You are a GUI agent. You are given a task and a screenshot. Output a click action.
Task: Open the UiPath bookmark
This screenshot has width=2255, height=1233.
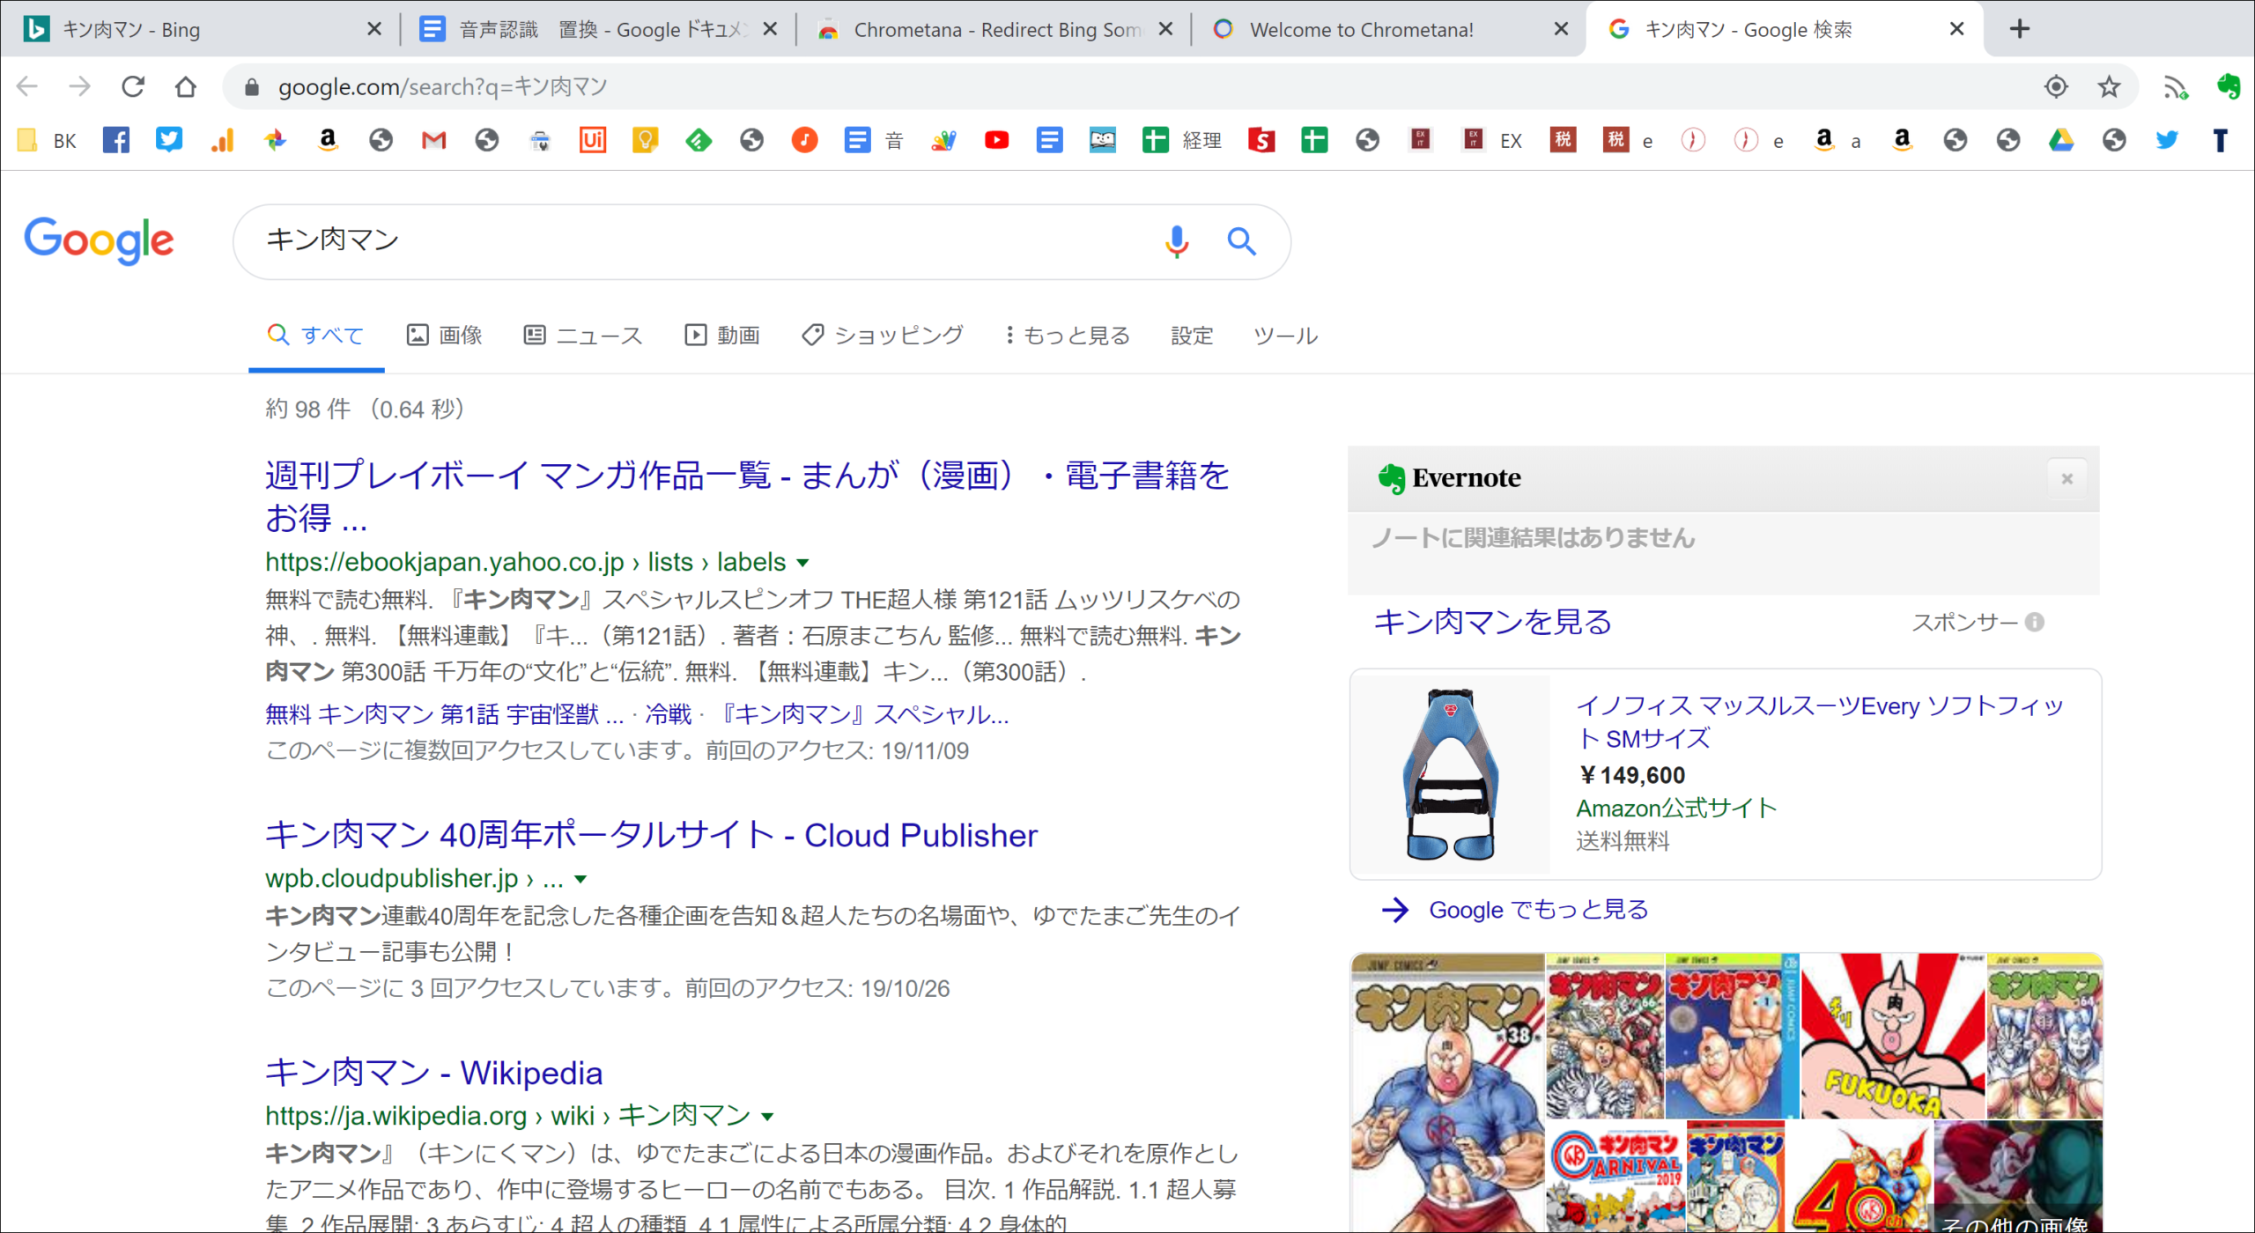[593, 140]
